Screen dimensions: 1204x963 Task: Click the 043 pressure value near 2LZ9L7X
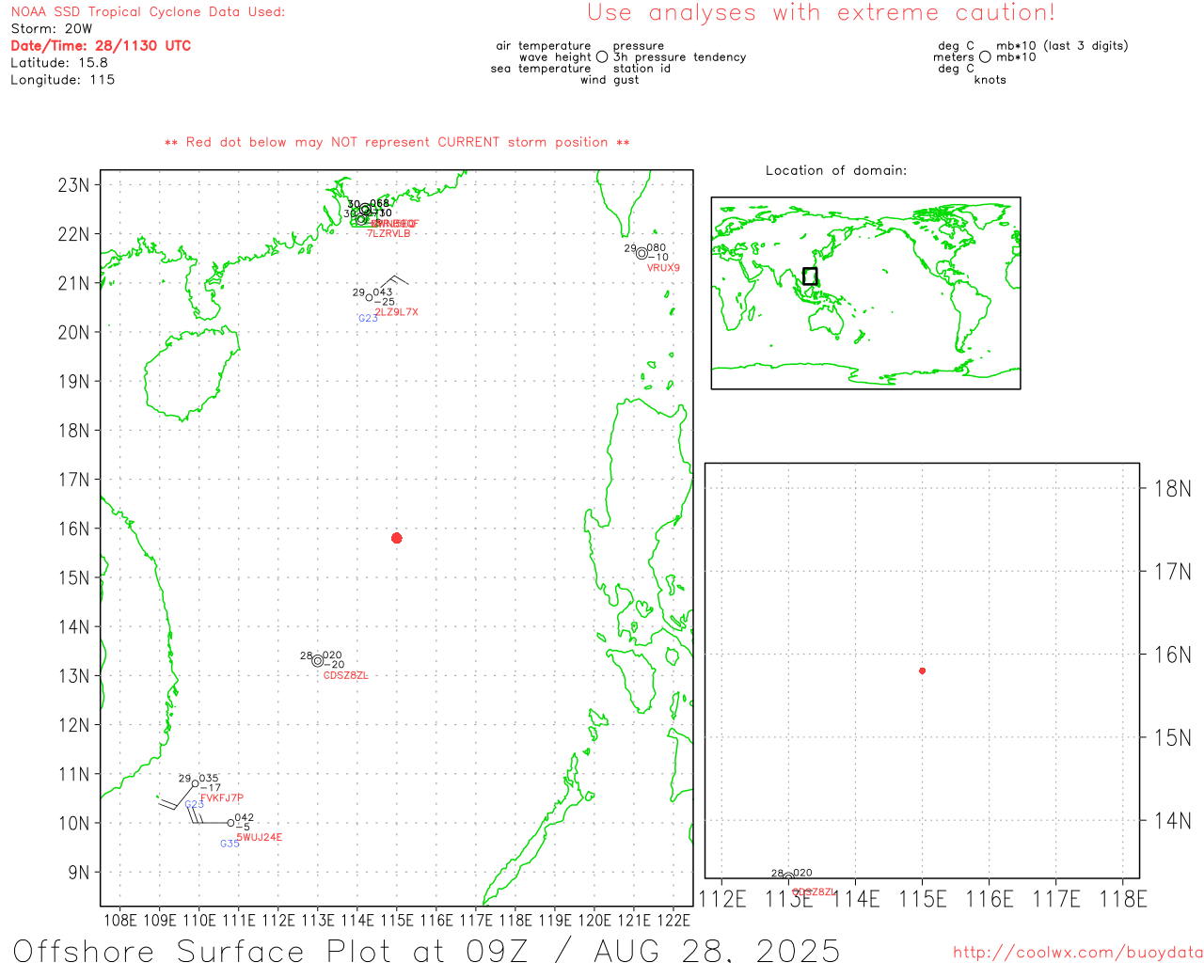pyautogui.click(x=383, y=292)
